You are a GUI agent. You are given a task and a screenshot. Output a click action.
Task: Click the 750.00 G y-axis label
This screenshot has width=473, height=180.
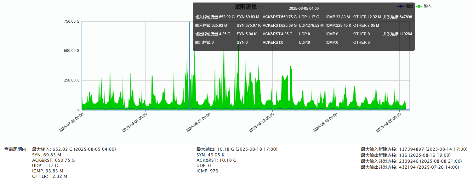[71, 21]
